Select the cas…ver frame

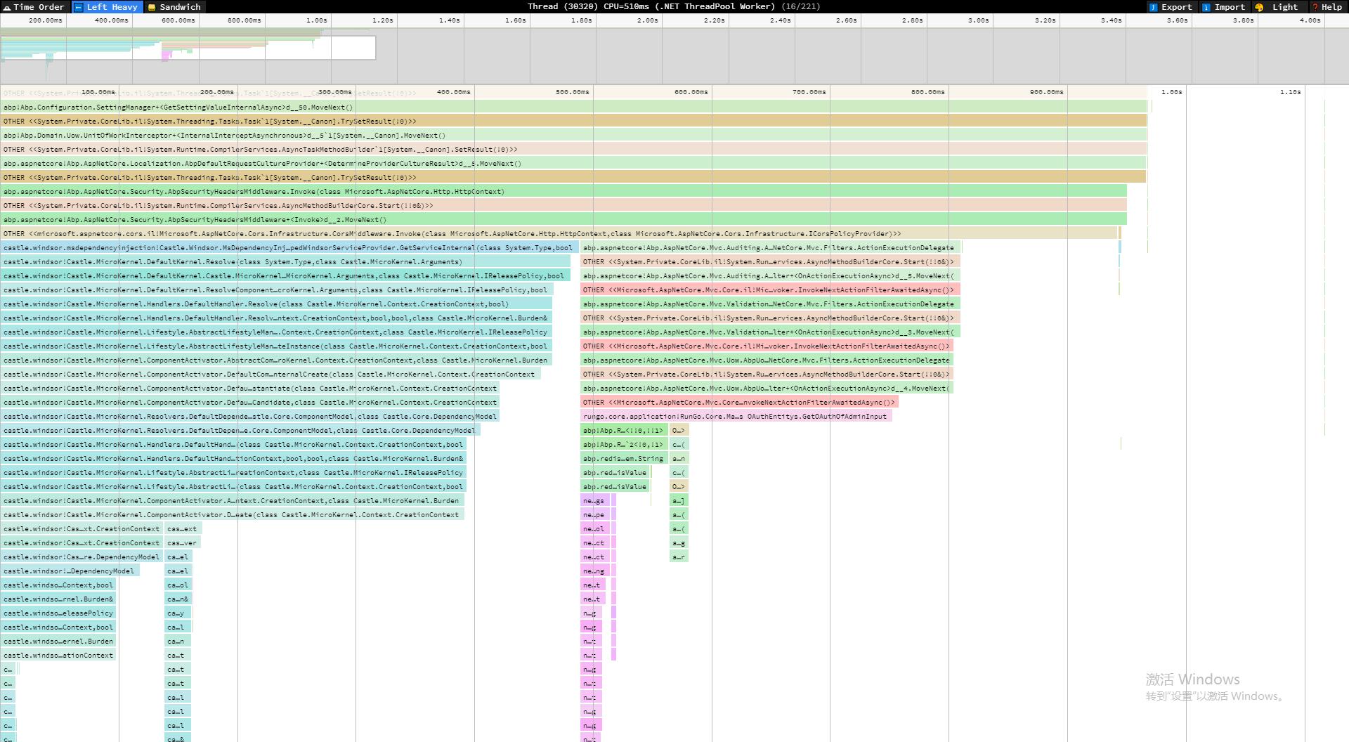(183, 542)
